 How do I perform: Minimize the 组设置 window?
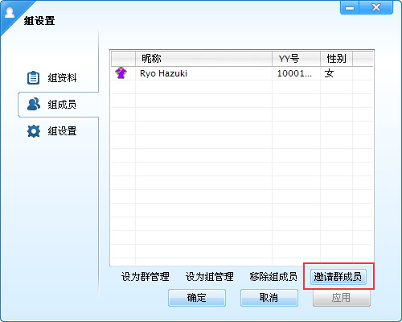(x=350, y=8)
